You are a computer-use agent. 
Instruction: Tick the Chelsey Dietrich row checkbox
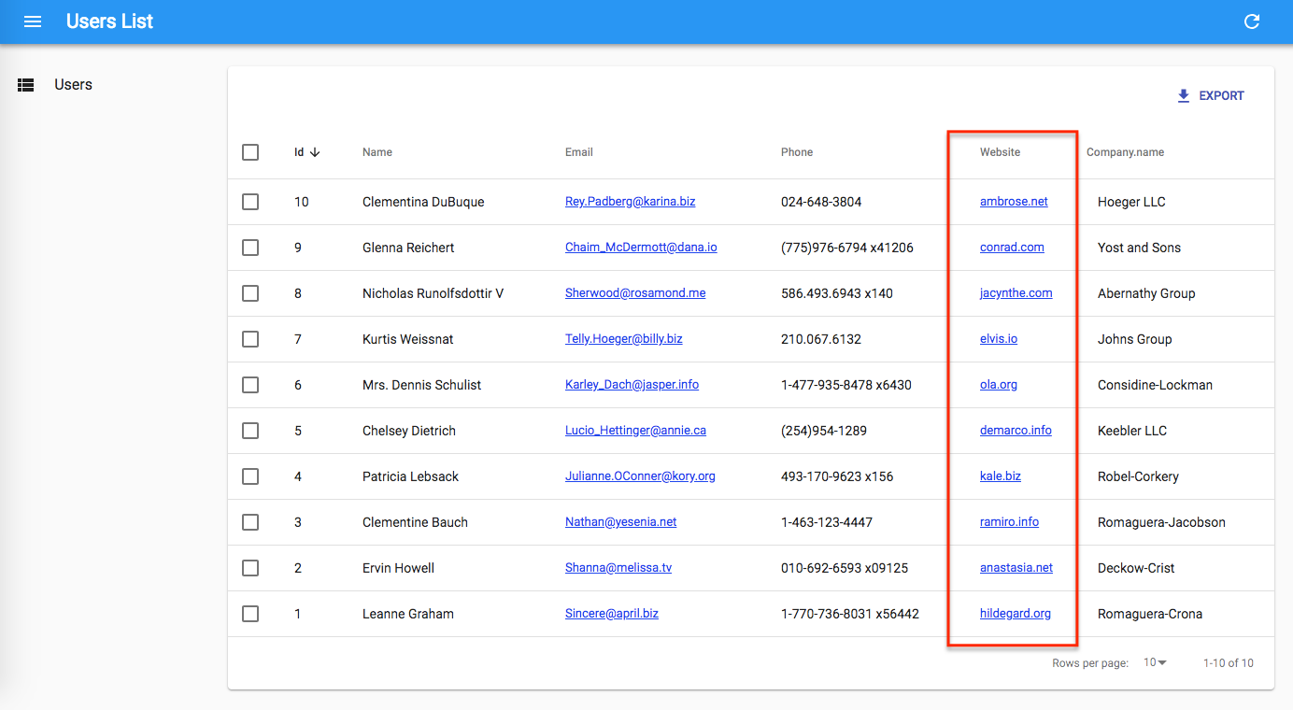click(250, 431)
